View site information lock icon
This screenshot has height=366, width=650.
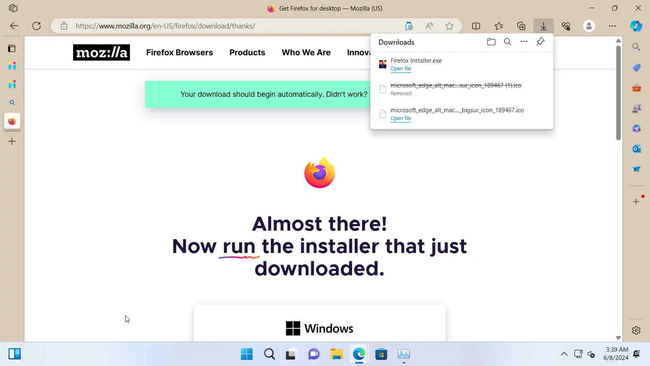click(64, 26)
